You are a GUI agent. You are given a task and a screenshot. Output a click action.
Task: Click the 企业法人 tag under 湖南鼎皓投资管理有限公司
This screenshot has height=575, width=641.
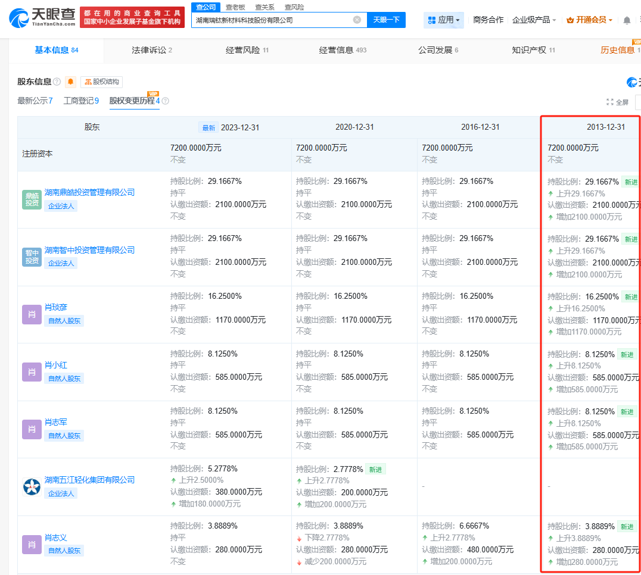61,206
